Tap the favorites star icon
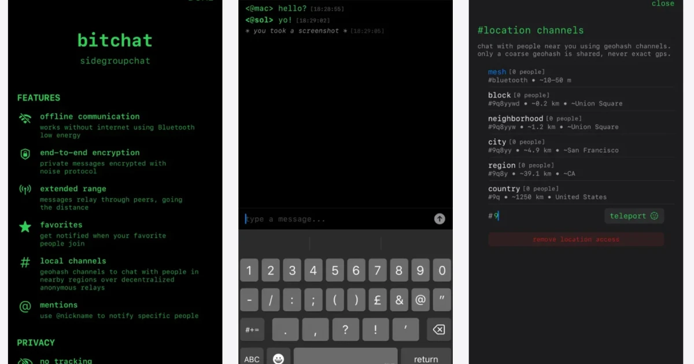 pos(25,227)
